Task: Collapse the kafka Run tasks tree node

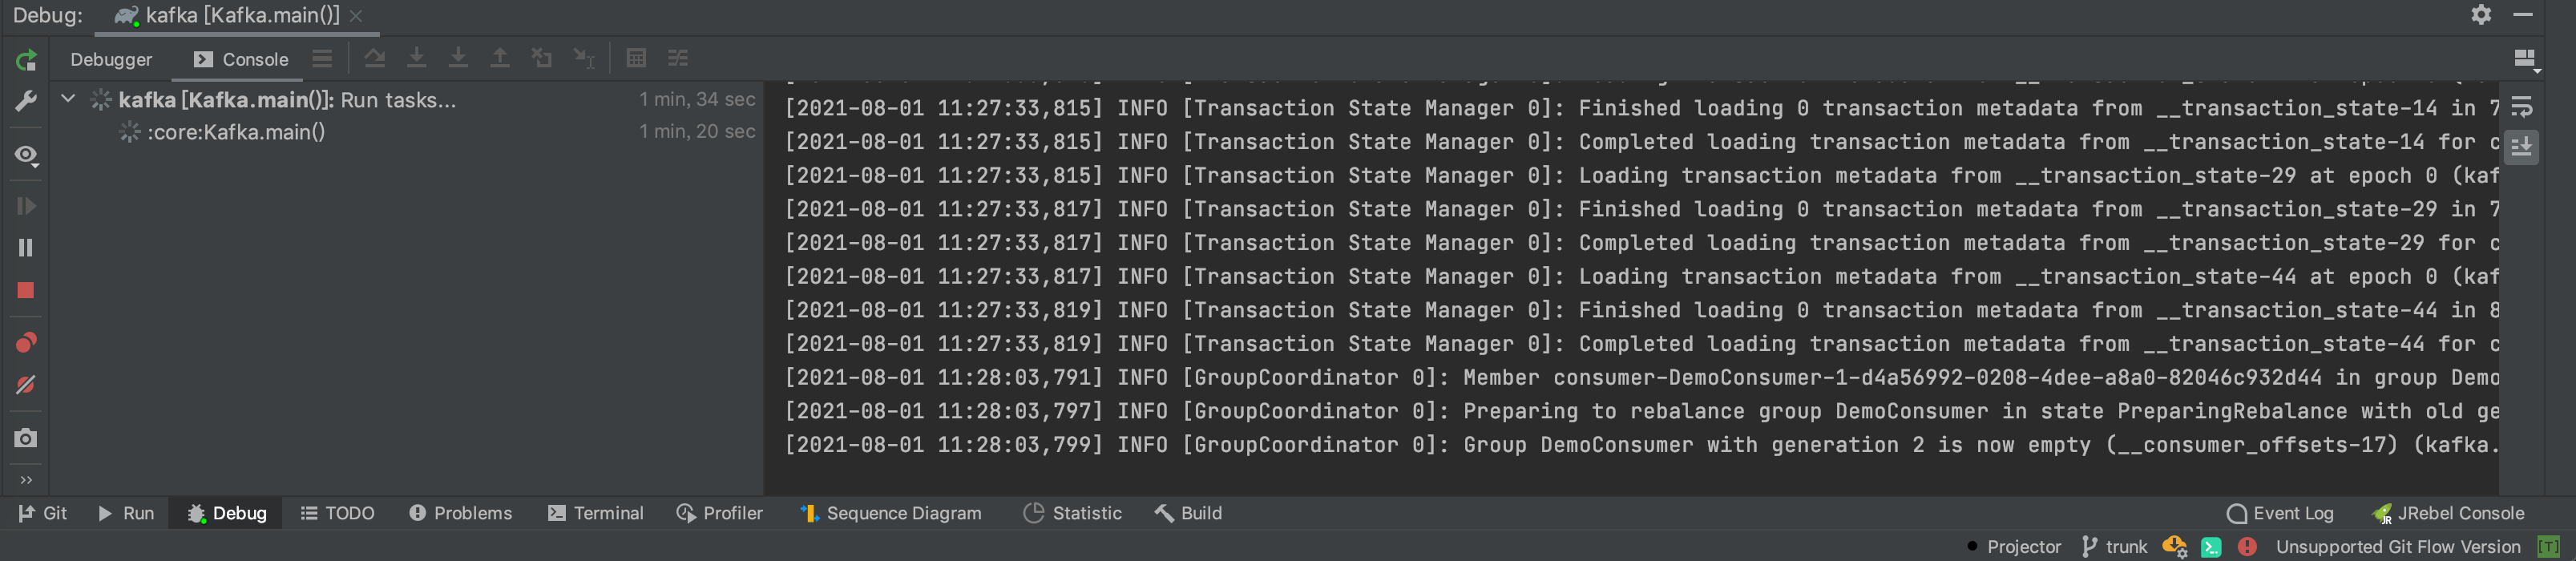Action: 68,99
